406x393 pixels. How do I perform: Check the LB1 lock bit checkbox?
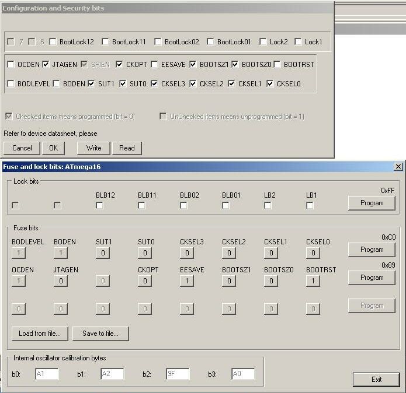tap(310, 206)
